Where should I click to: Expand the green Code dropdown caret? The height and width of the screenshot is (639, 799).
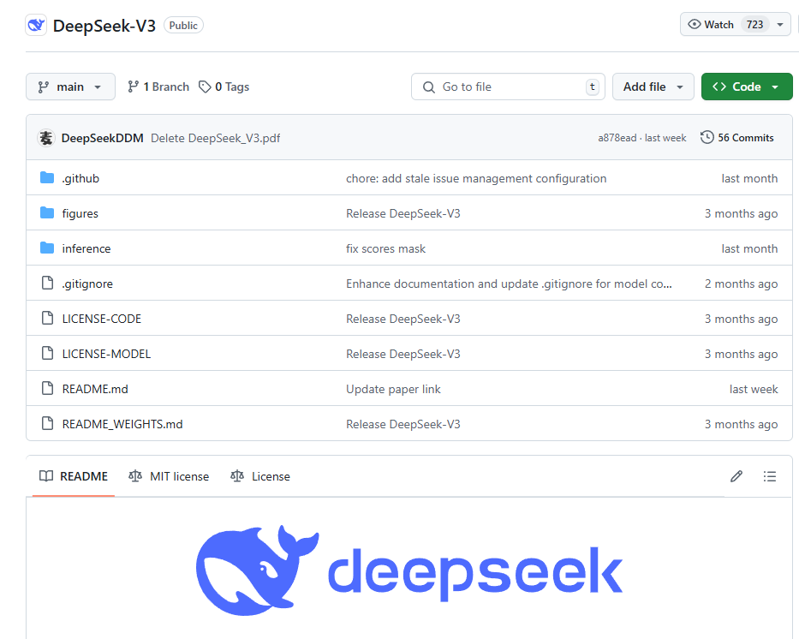pyautogui.click(x=774, y=87)
